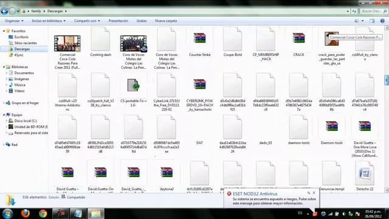
Task: Select the DA7 item
Action: pos(199,143)
